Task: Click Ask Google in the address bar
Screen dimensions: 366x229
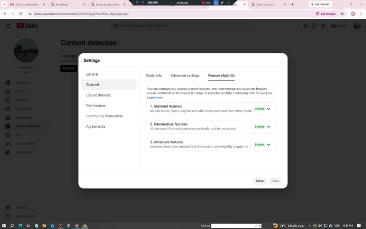Action: click(x=326, y=14)
